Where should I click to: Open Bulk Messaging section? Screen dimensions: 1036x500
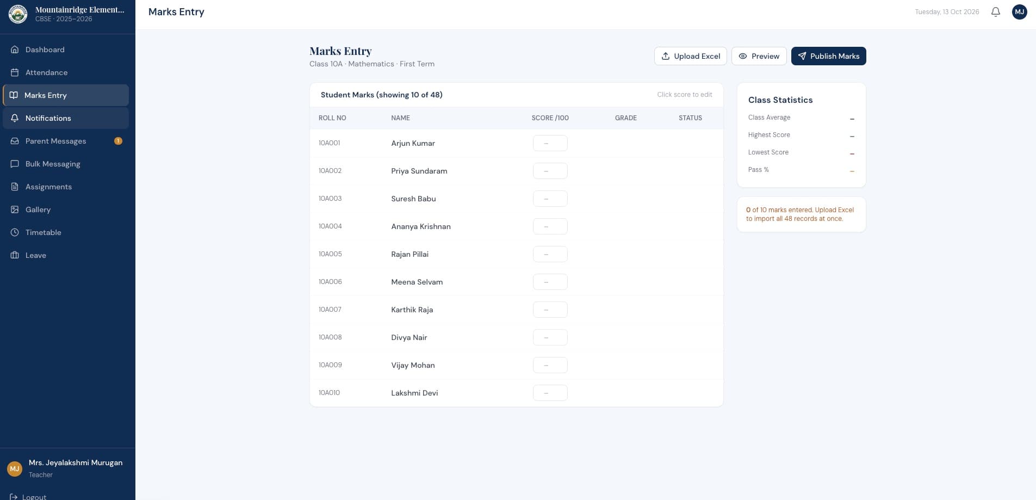66,164
